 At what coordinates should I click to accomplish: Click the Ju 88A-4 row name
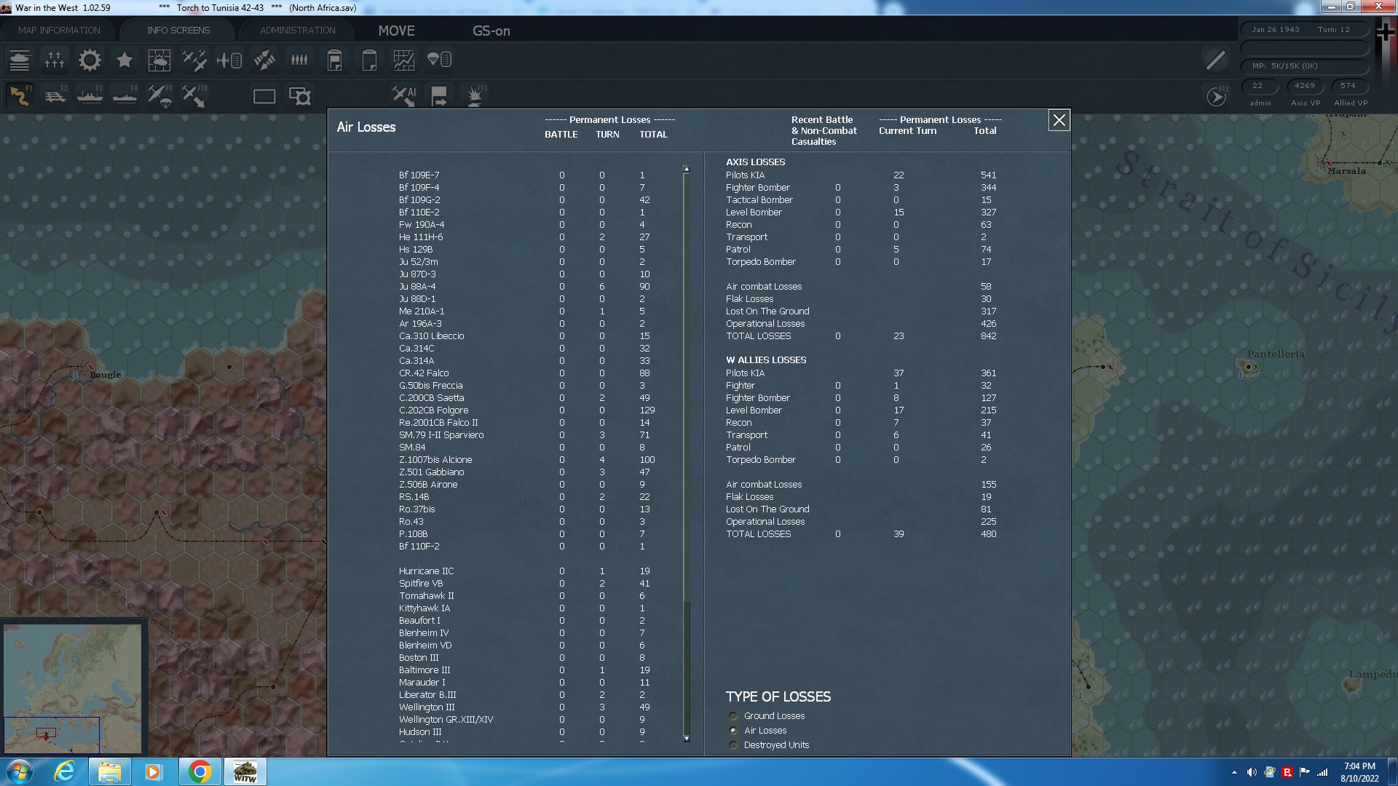(x=417, y=287)
